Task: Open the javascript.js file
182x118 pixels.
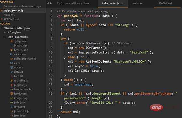Action: pyautogui.click(x=22, y=111)
